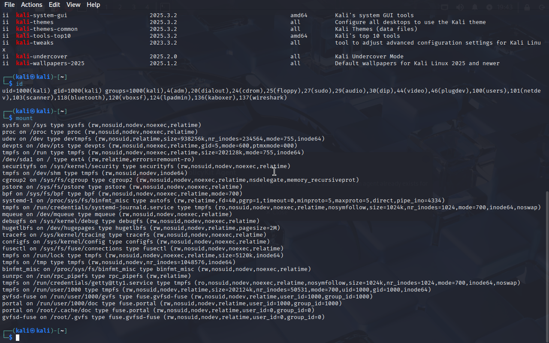Click the 'tmpfs on /tmp type tmpfs' line
The width and height of the screenshot is (549, 343).
[119, 262]
